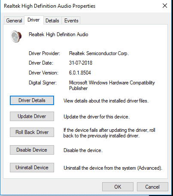Screen dimensions: 173x196
Task: Open Driver Details
Action: click(x=32, y=100)
